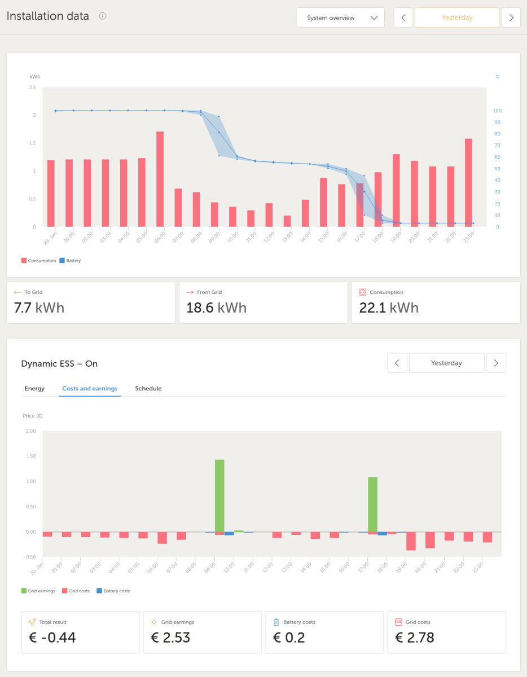The image size is (527, 677).
Task: Click the 09:00 green grid earnings bar
Action: click(x=219, y=495)
